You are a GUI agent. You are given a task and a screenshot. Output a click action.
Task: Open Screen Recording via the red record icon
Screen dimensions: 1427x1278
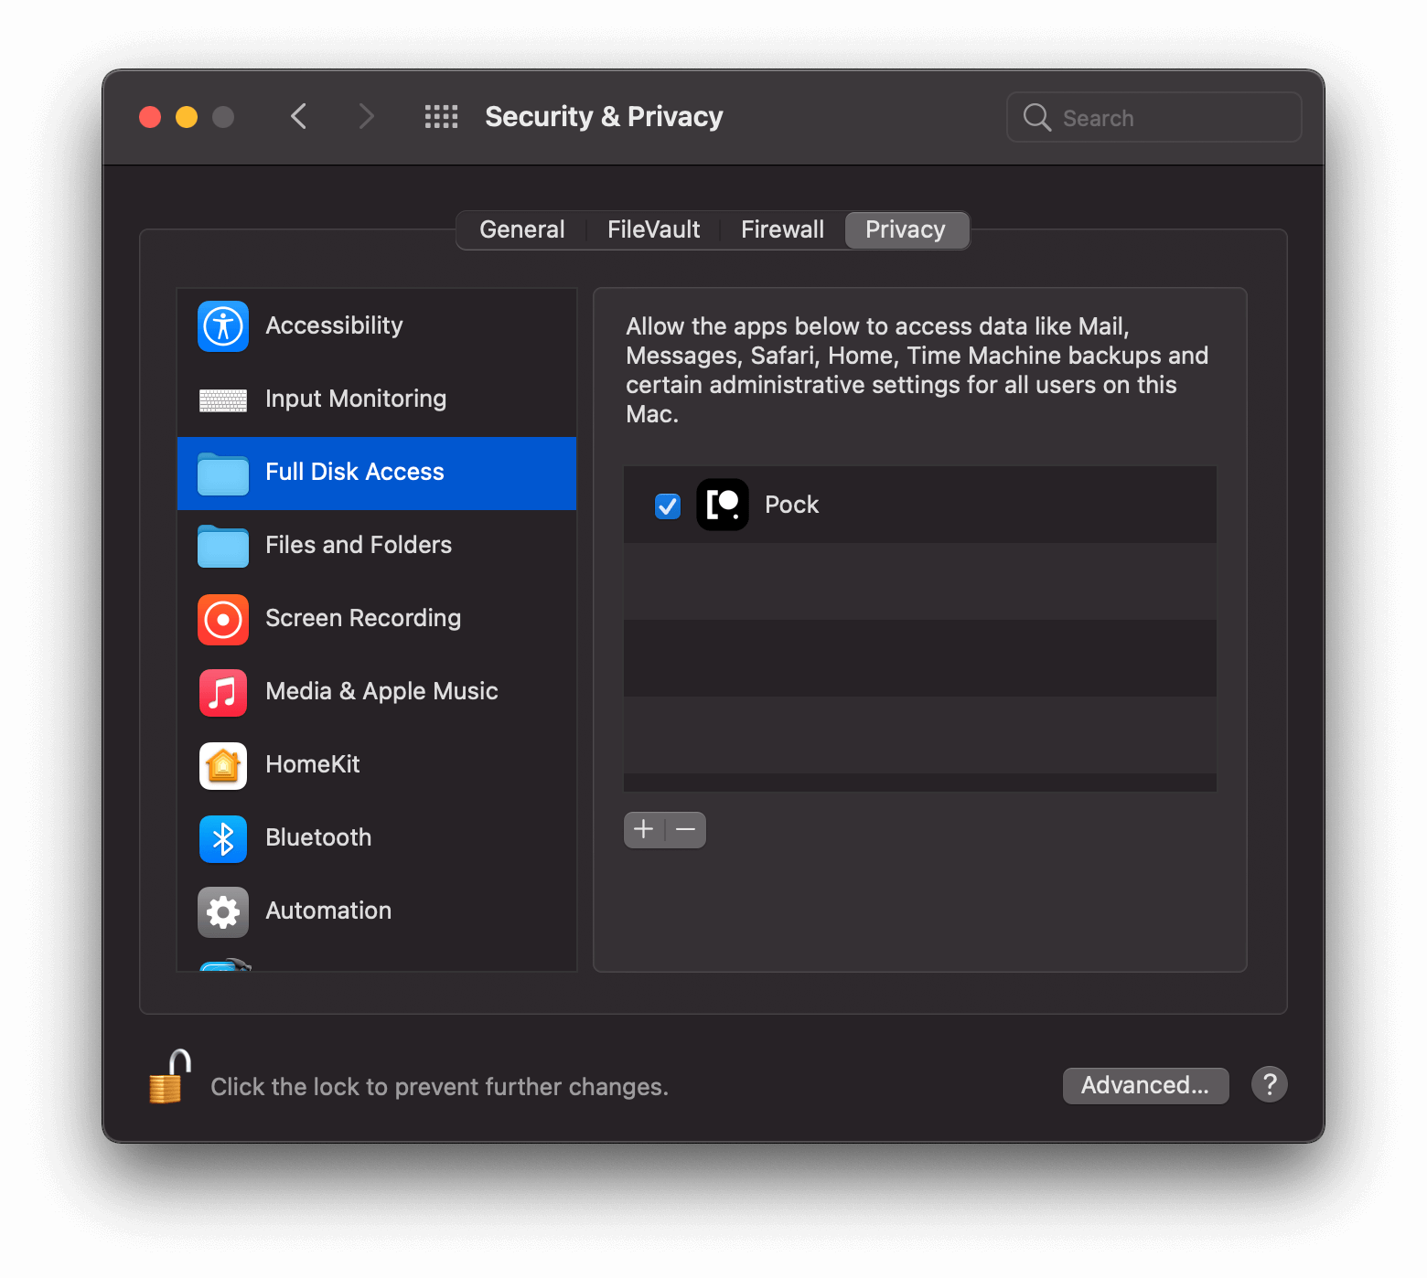[222, 619]
